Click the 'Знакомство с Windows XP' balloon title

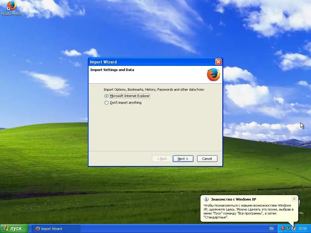233,199
